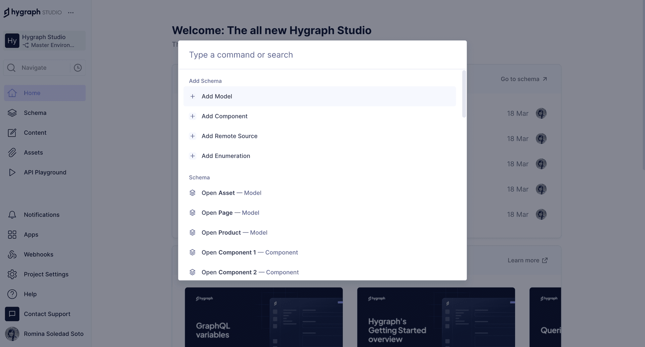This screenshot has width=645, height=347.
Task: Click plus icon beside Add Component
Action: coord(192,116)
